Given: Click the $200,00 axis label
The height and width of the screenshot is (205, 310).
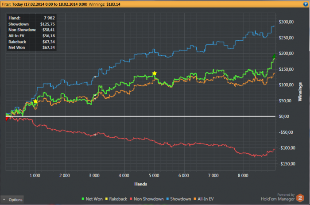Looking at the screenshot, I should (x=286, y=54).
